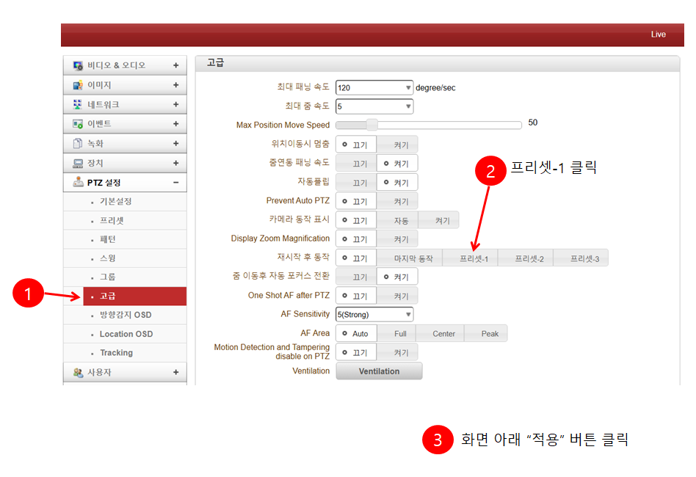This screenshot has width=696, height=477.
Task: Set 재시작 후 동작 to 마지막 동작
Action: (410, 258)
